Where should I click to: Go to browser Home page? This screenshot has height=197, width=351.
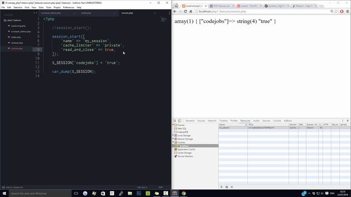pyautogui.click(x=191, y=11)
